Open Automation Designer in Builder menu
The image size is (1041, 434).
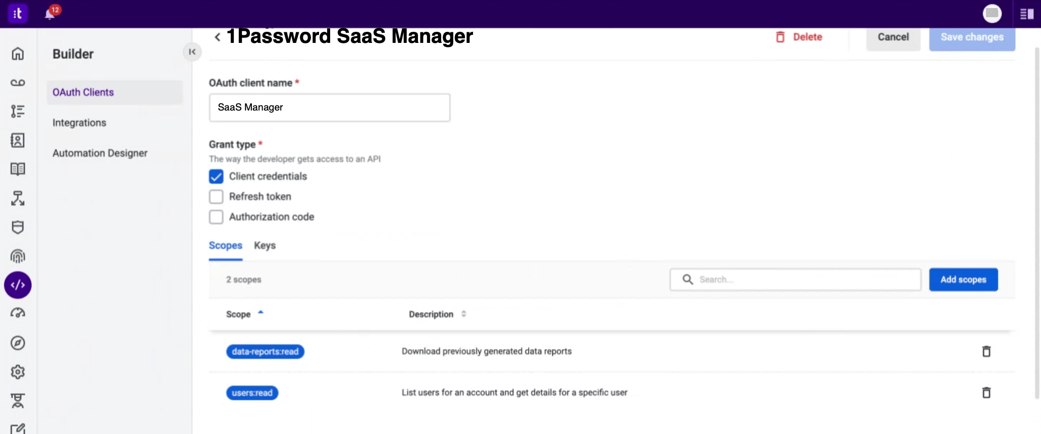100,153
